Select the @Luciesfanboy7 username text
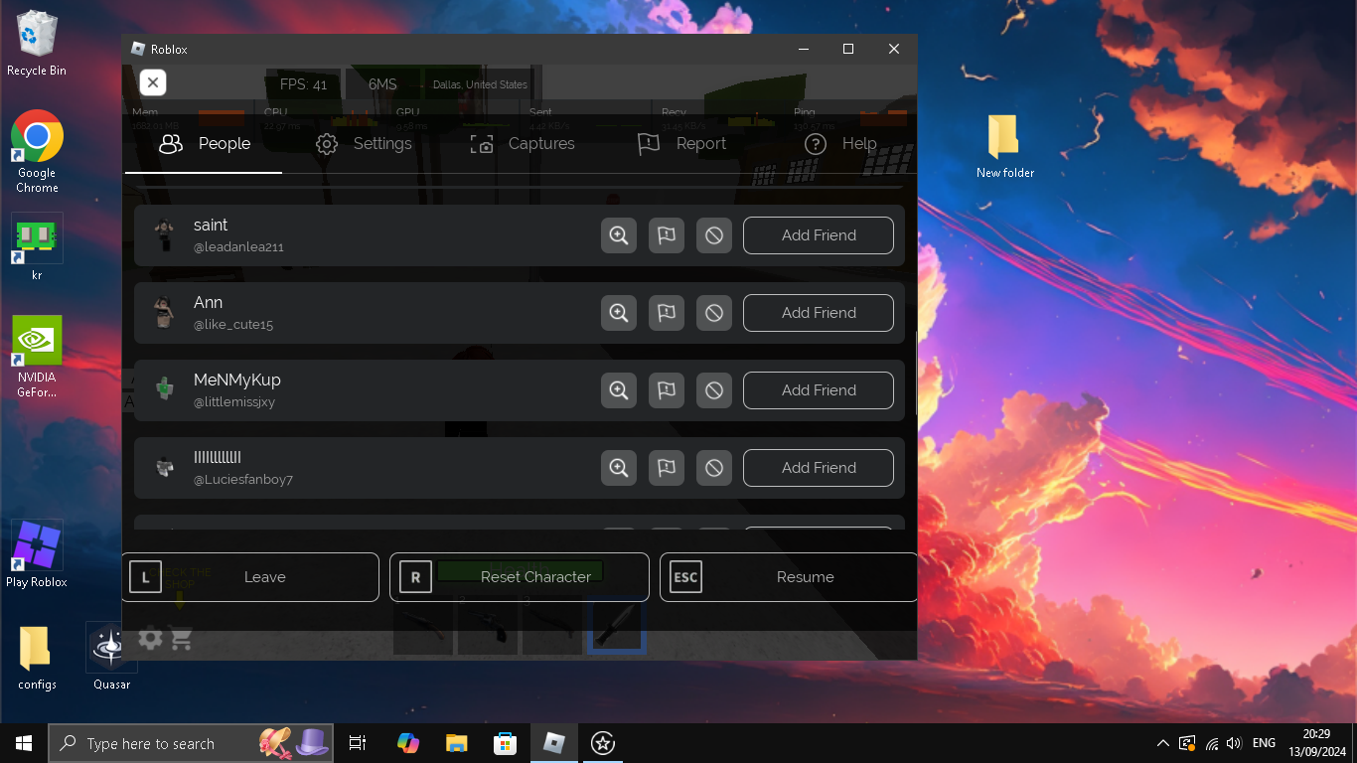This screenshot has height=763, width=1357. pyautogui.click(x=243, y=480)
